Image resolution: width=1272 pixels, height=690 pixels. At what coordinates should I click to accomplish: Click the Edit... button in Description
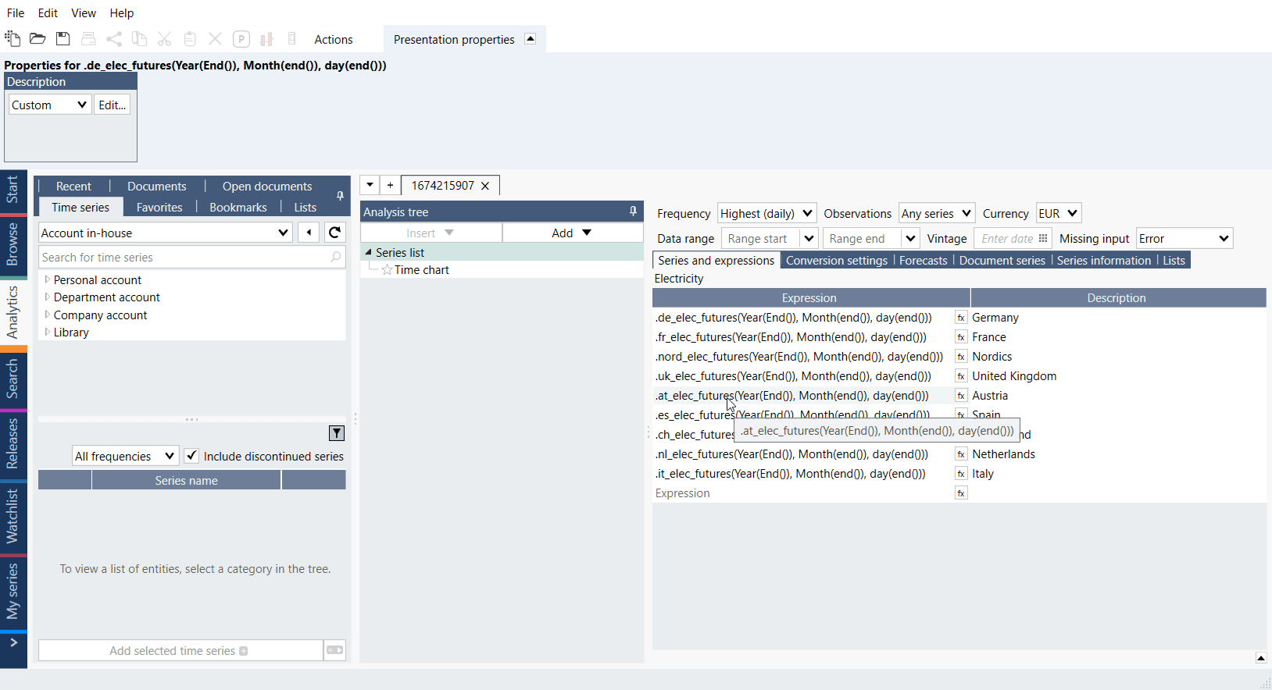coord(112,105)
